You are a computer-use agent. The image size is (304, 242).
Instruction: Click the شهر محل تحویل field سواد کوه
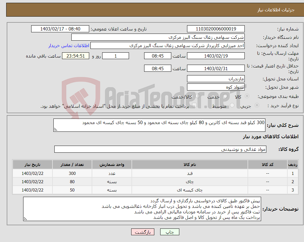point(216,87)
